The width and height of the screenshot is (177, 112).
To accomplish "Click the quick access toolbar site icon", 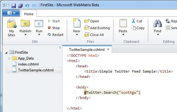I will [x=5, y=5].
